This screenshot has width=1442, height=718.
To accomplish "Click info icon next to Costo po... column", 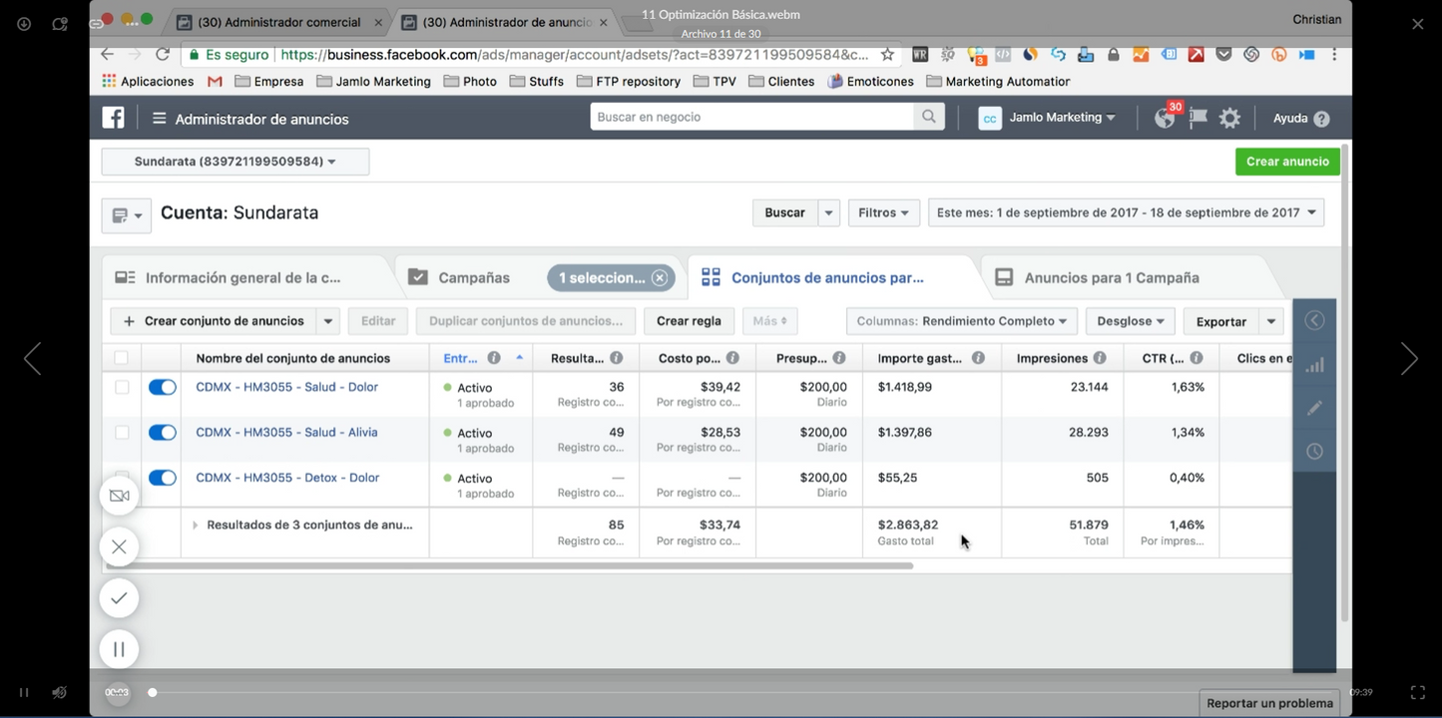I will click(x=732, y=358).
